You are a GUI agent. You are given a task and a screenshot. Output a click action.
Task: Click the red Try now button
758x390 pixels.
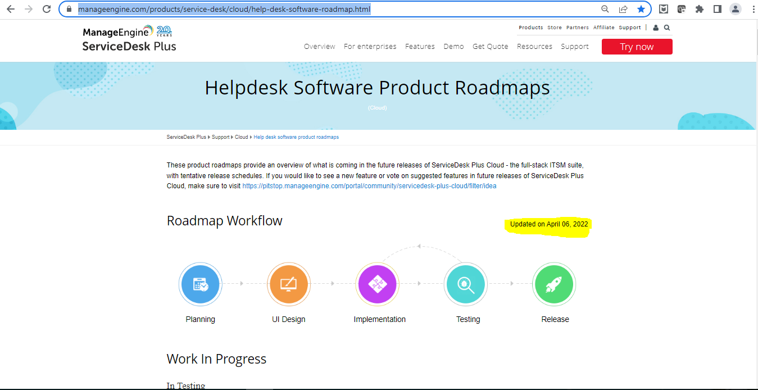pyautogui.click(x=637, y=47)
